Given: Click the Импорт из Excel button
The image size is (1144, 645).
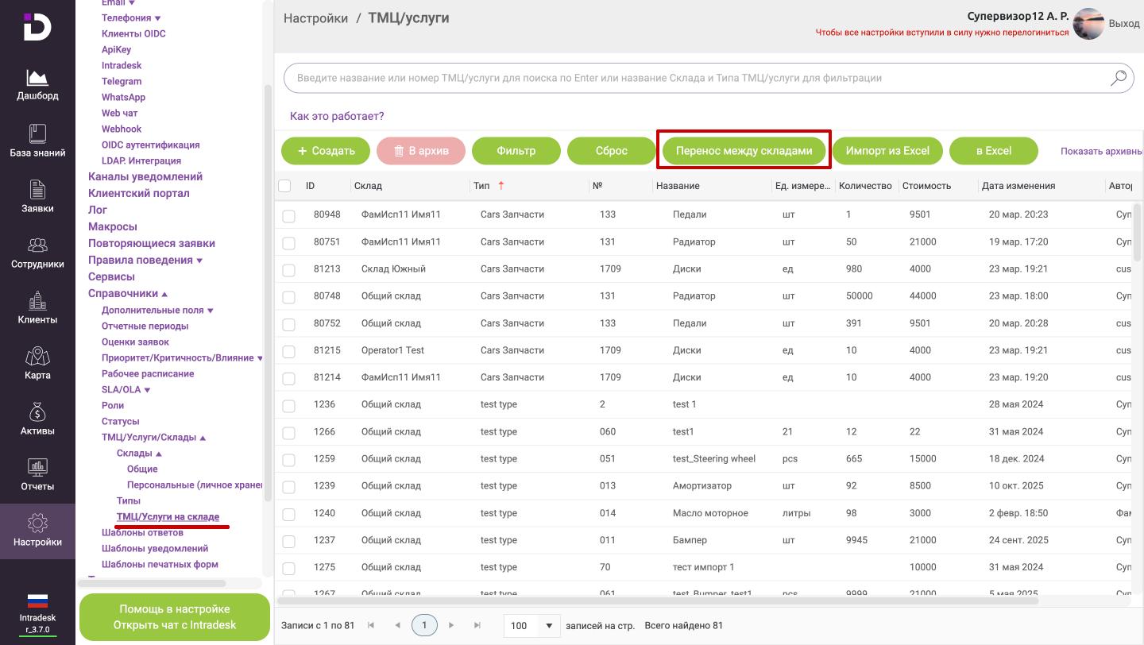Looking at the screenshot, I should click(x=887, y=151).
